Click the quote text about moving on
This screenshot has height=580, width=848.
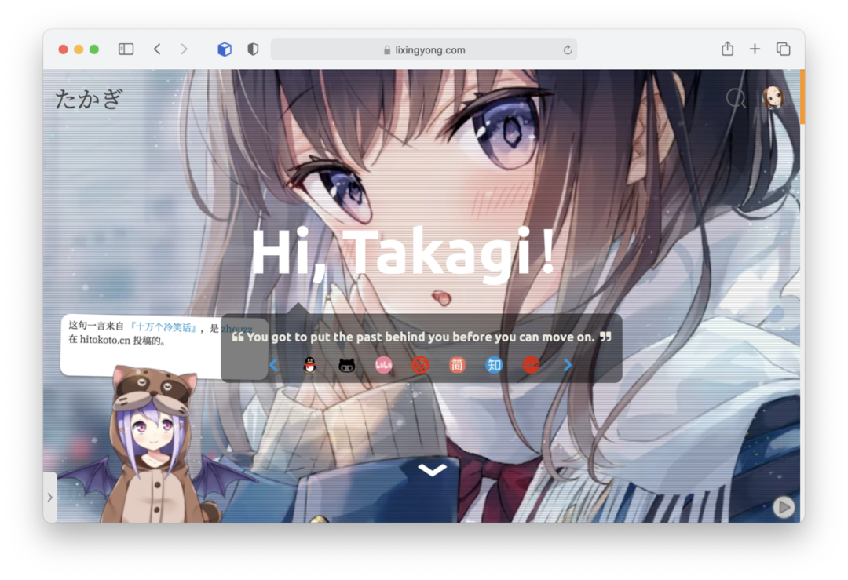[x=422, y=337]
